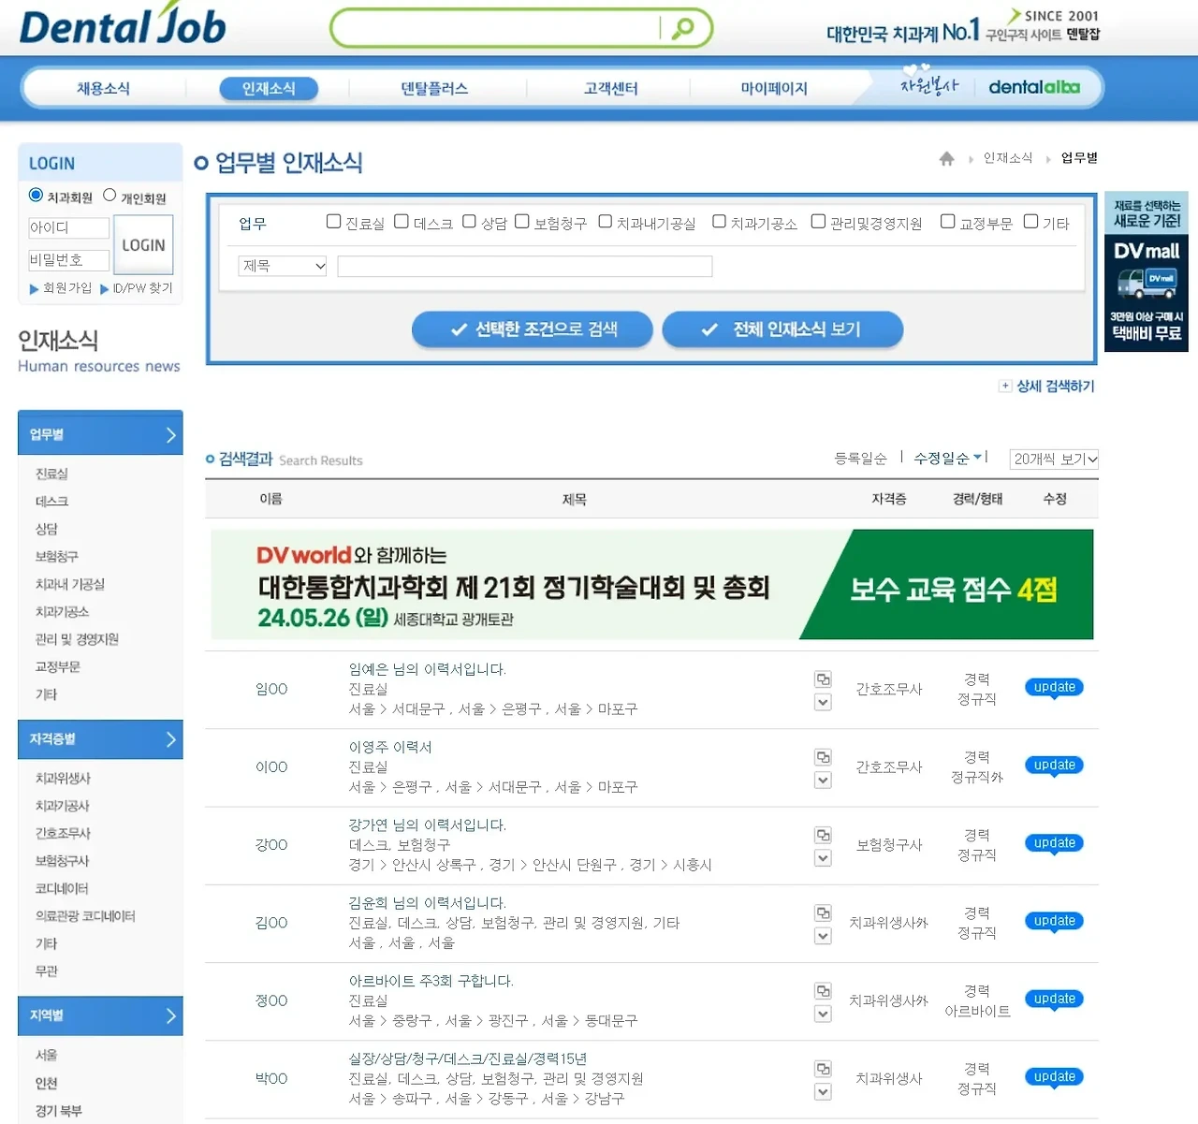1198x1124 pixels.
Task: Click the Dental Job logo
Action: tap(122, 26)
